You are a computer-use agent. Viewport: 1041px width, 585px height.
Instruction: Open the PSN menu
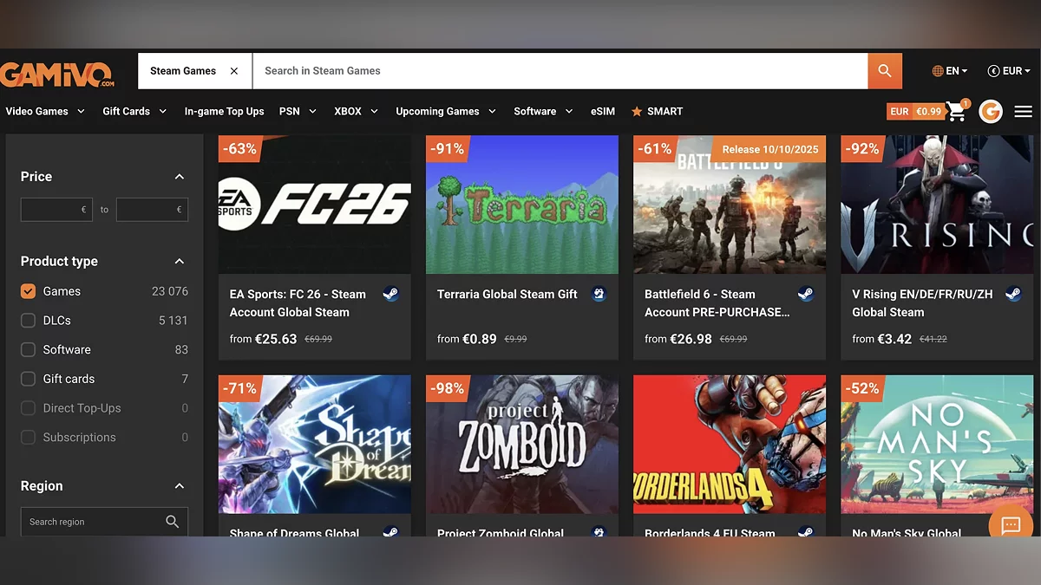coord(298,111)
